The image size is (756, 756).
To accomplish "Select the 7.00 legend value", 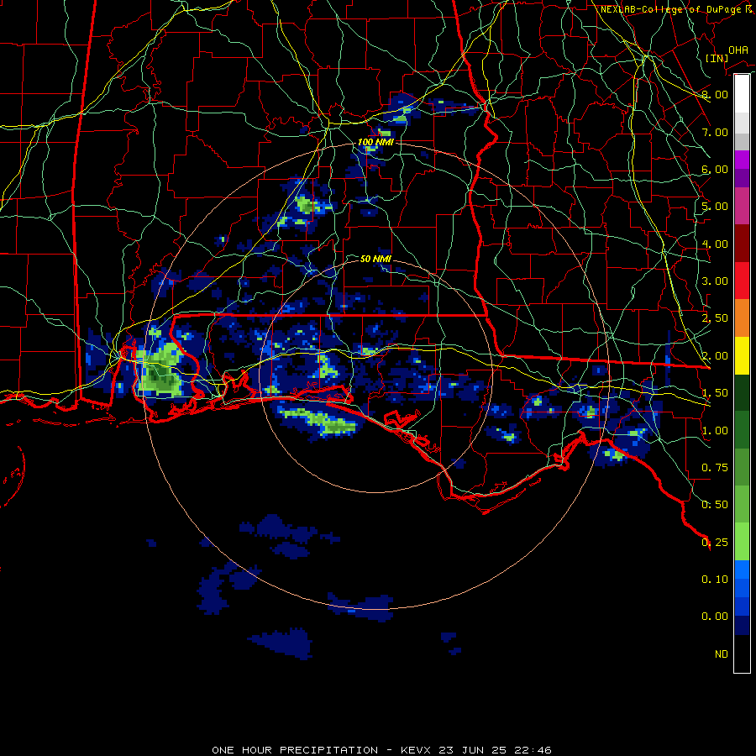I will coord(715,132).
